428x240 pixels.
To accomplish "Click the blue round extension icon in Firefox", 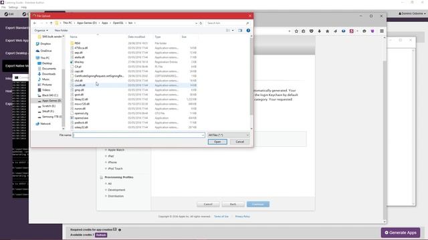I will [x=343, y=31].
